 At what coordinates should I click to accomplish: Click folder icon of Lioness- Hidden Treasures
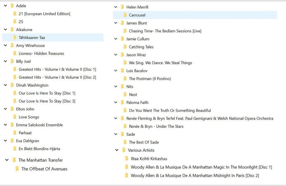point(15,53)
